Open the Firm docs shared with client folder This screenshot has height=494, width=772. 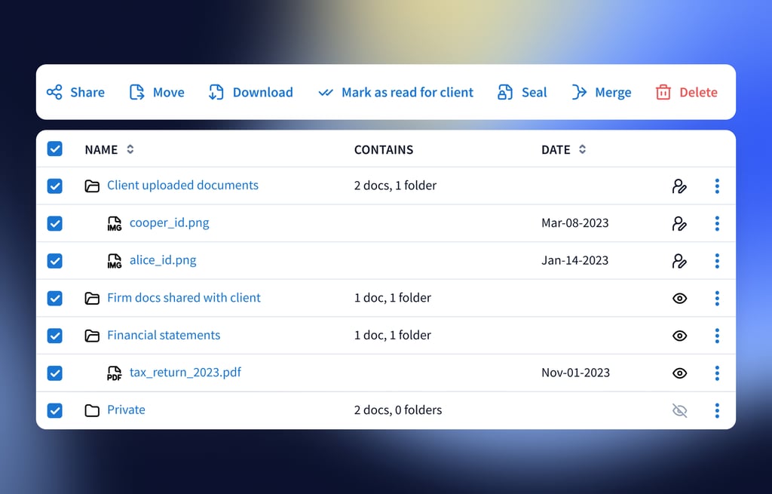[183, 298]
